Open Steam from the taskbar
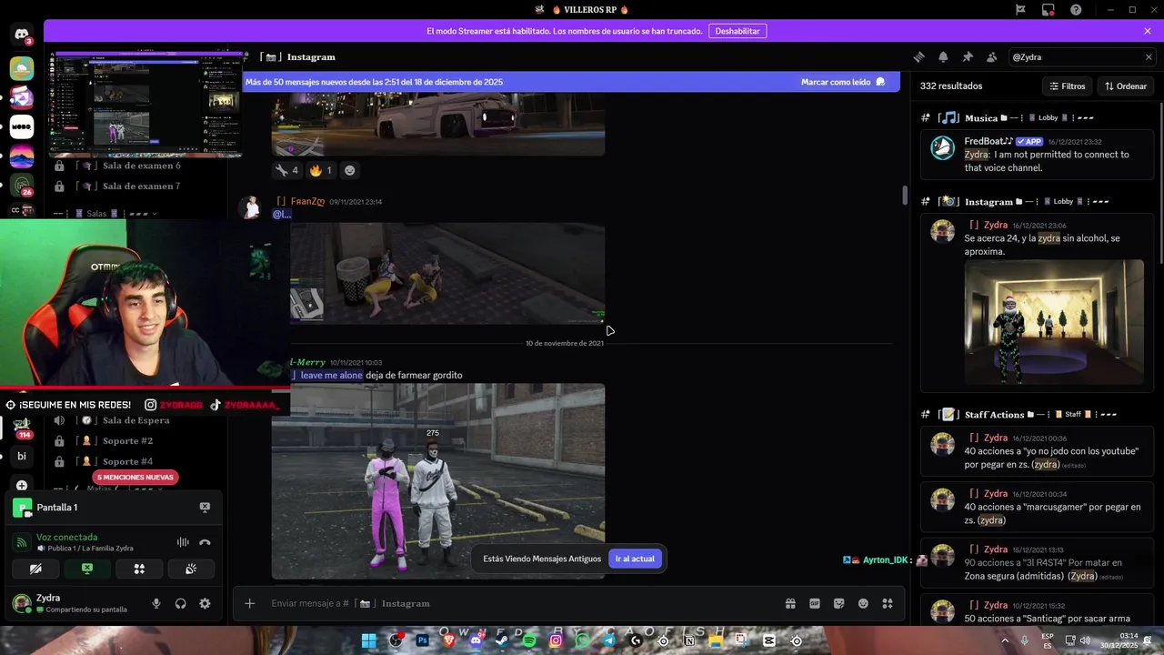The image size is (1164, 655). tap(502, 640)
